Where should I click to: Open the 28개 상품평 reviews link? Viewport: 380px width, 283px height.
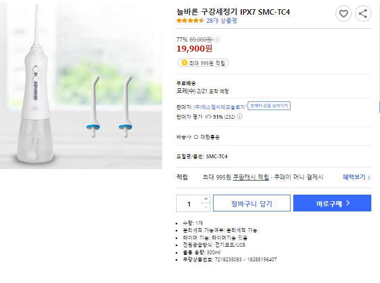222,21
